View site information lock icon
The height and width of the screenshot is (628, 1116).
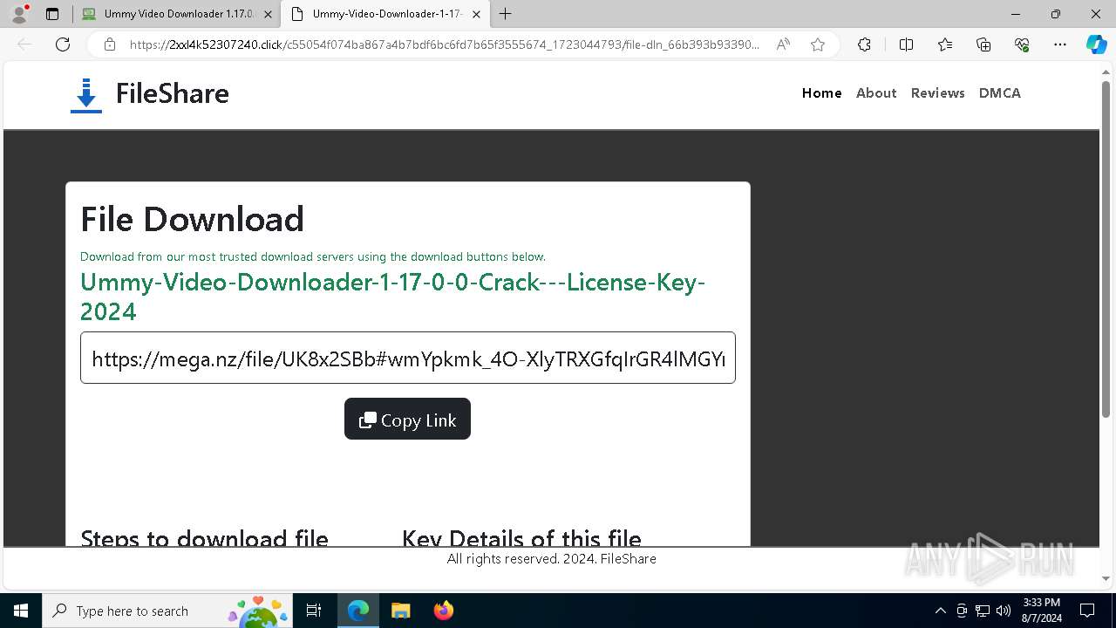coord(110,44)
